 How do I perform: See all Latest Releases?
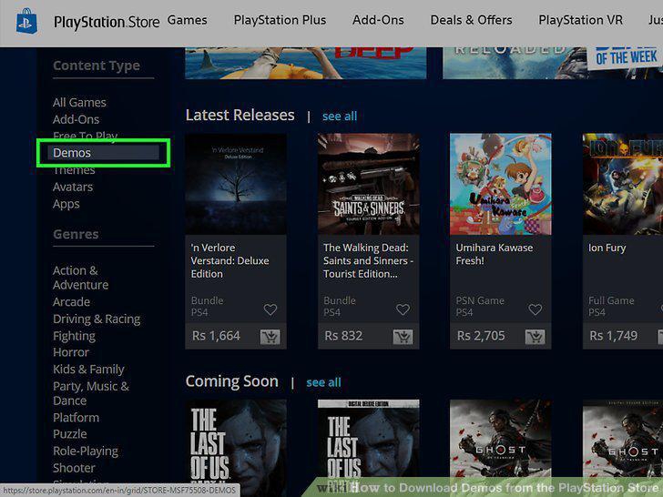[340, 116]
